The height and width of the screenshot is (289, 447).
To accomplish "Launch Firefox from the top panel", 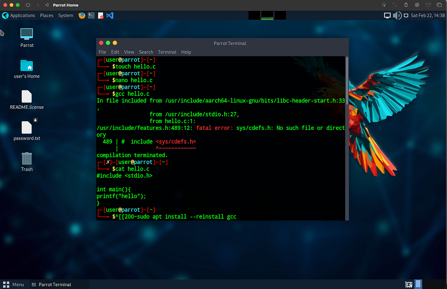I will [x=82, y=15].
